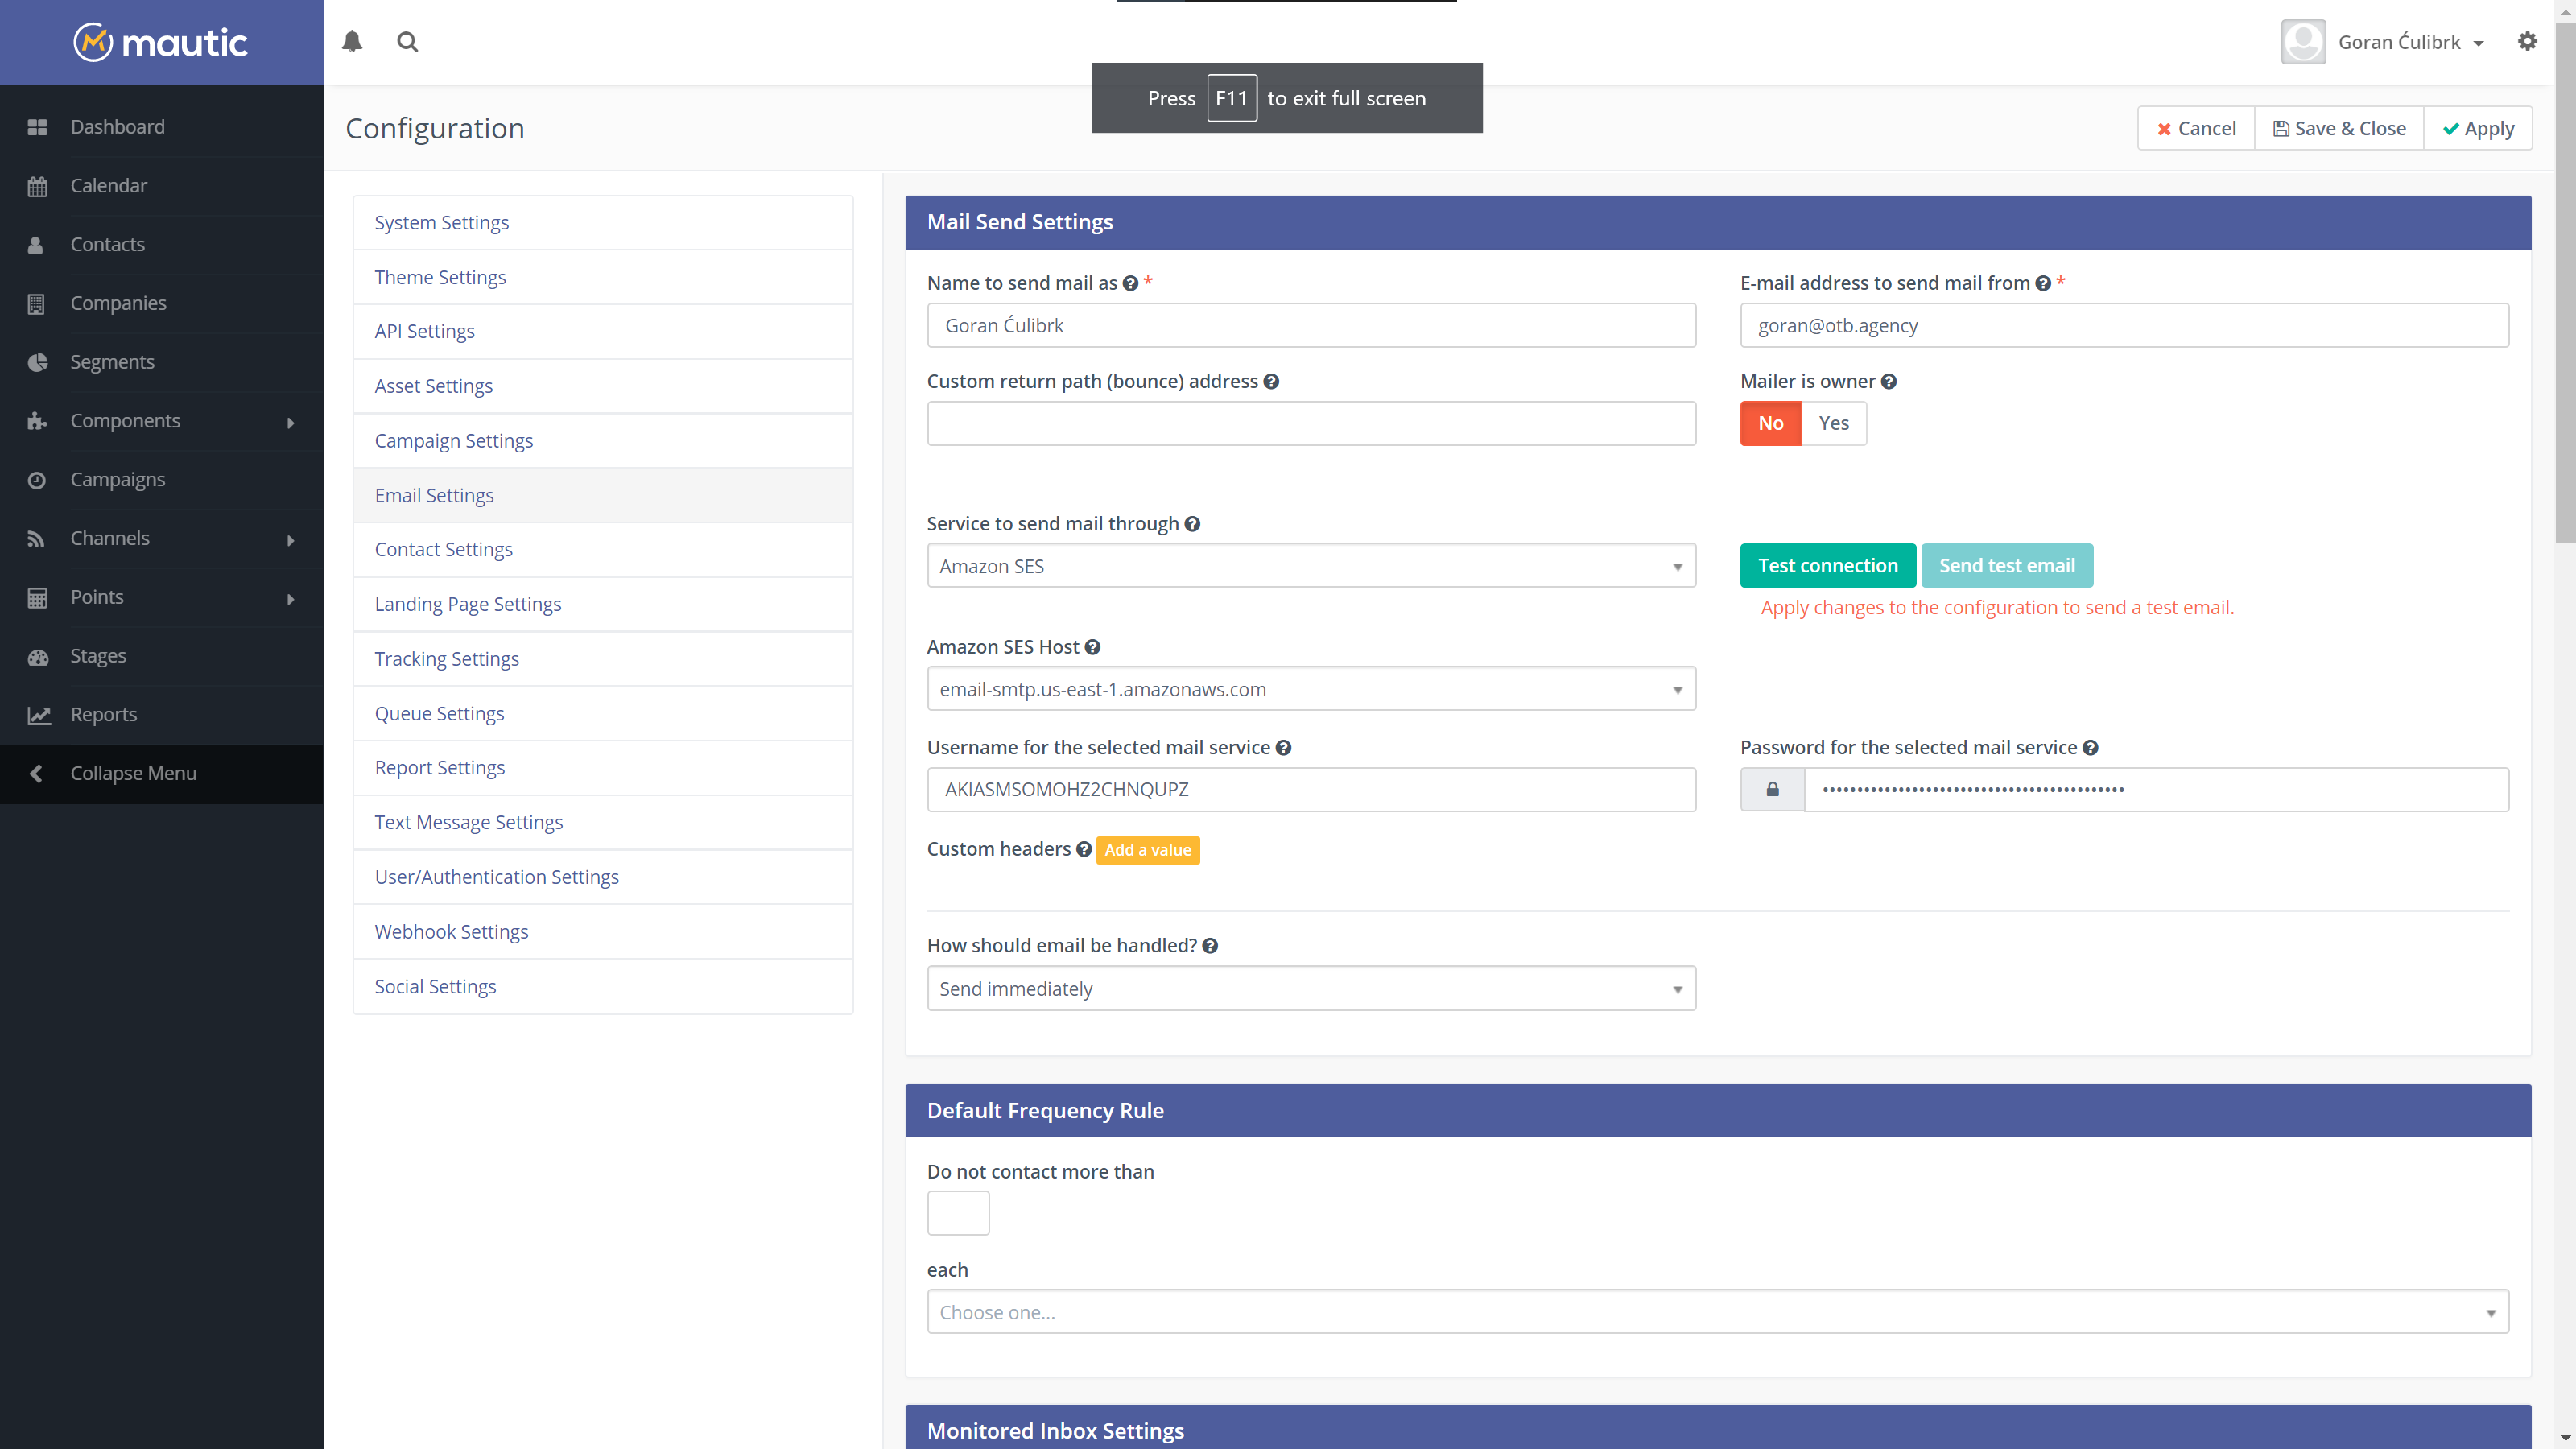The width and height of the screenshot is (2576, 1449).
Task: Click help icon for Custom return path address
Action: tap(1271, 381)
